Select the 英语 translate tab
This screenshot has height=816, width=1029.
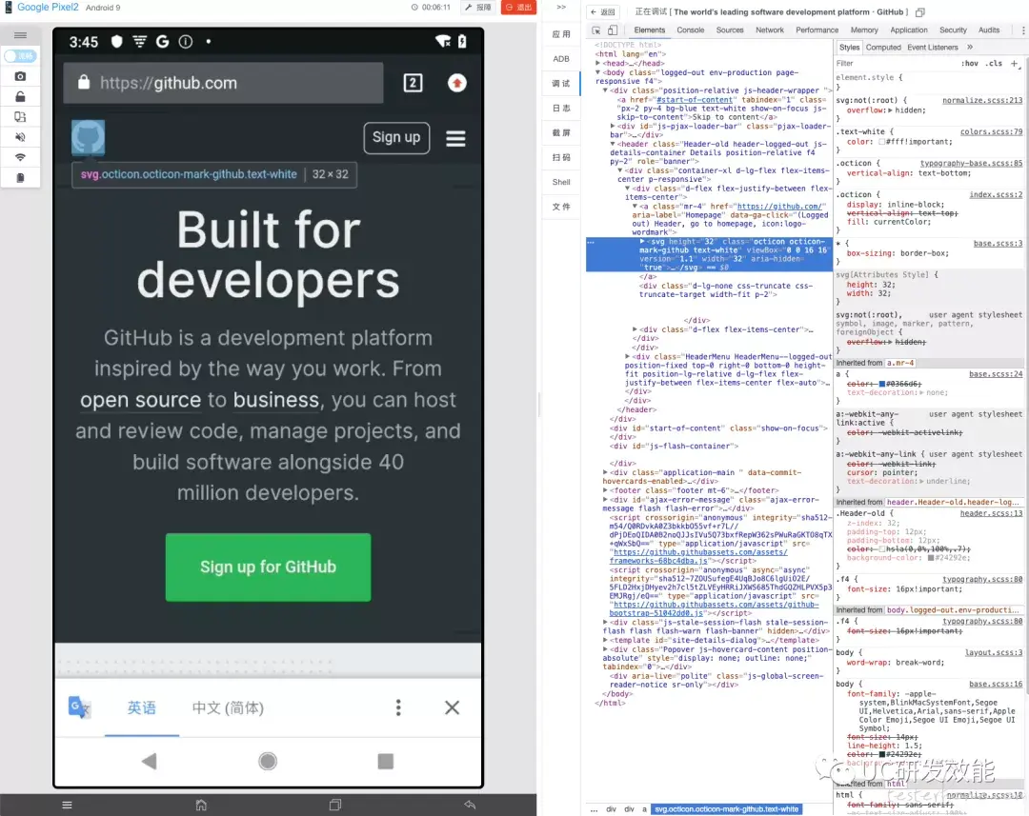pos(142,707)
